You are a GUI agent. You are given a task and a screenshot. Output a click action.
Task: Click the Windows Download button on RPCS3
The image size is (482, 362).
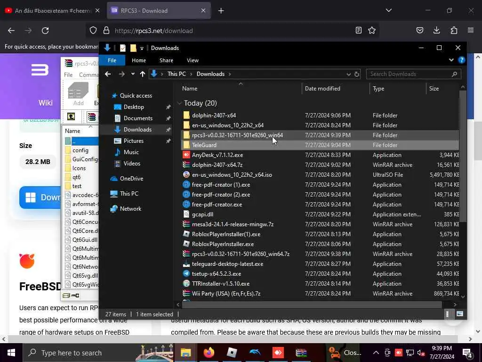point(40,197)
